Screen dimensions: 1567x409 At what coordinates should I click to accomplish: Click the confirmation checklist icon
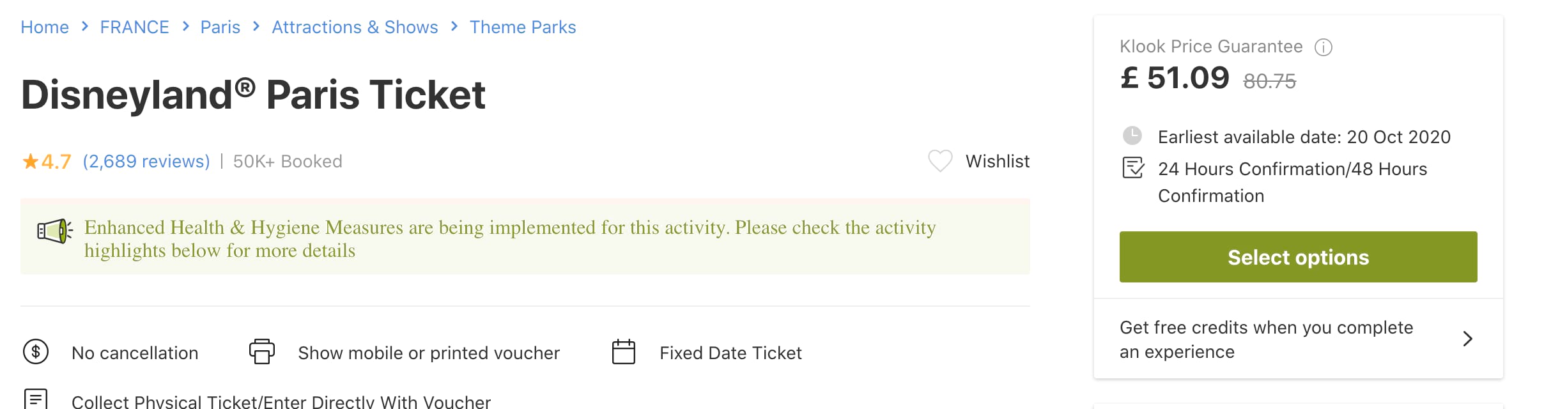click(1133, 168)
